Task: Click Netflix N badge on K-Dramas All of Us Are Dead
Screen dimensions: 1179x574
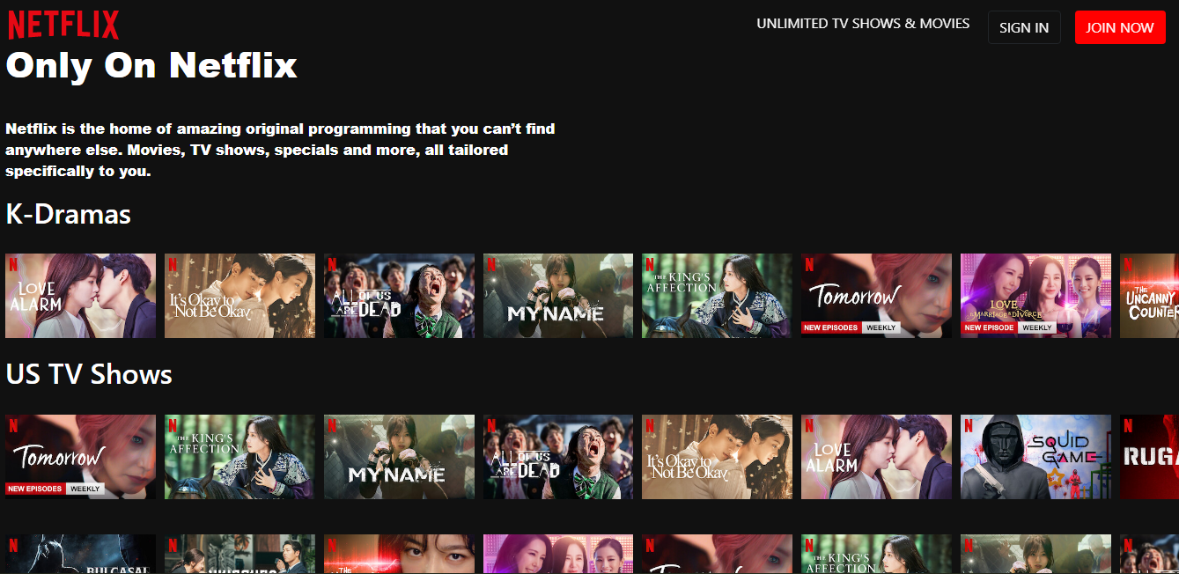Action: pyautogui.click(x=332, y=263)
